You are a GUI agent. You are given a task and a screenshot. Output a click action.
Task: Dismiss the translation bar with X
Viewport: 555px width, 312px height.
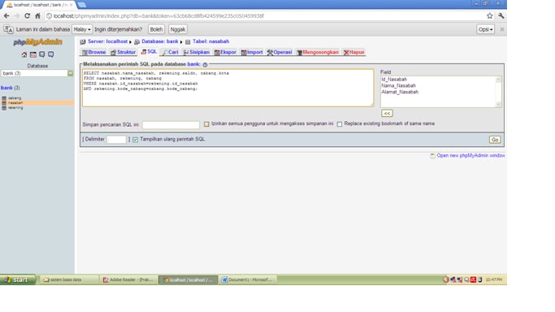click(502, 29)
